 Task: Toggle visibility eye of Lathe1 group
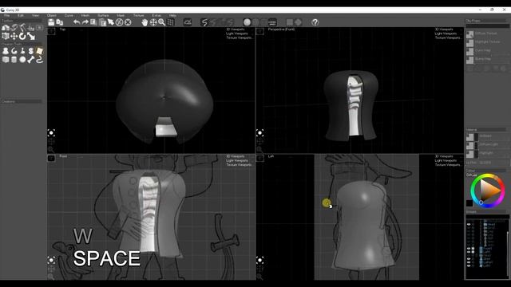tap(469, 262)
